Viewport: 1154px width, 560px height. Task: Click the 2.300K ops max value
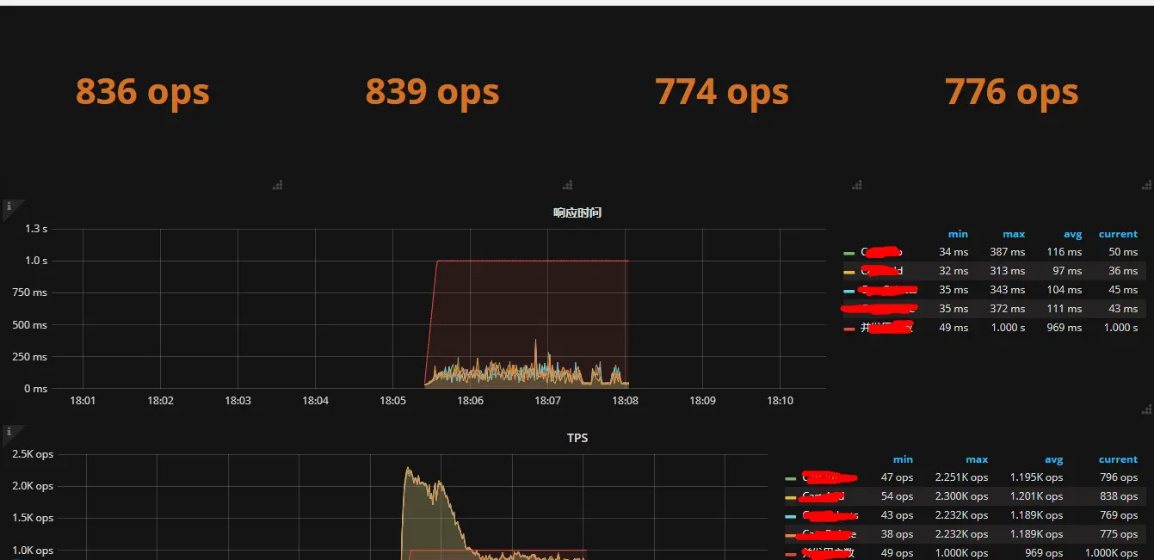click(x=961, y=496)
